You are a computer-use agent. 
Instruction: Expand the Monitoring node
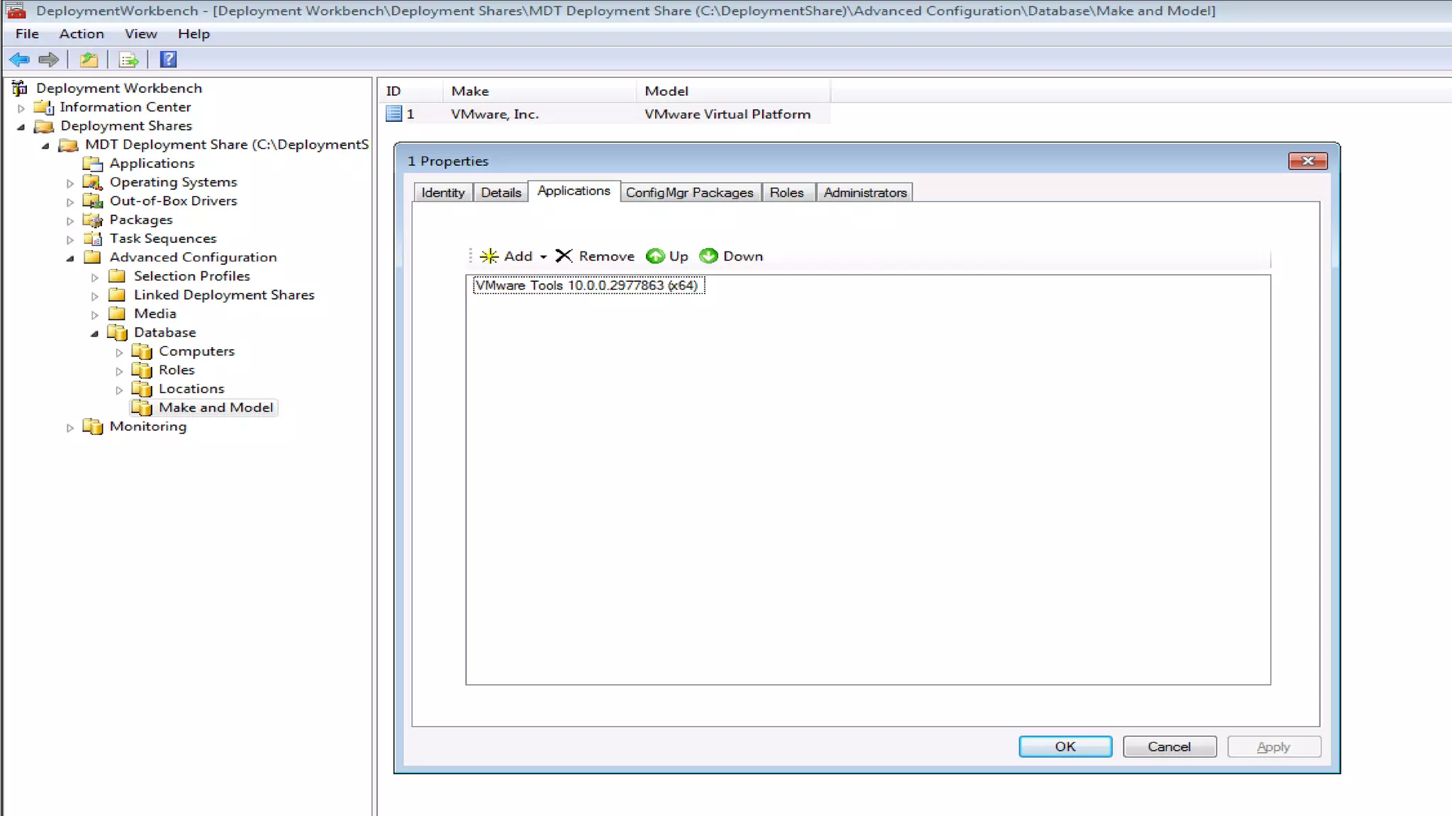coord(70,427)
